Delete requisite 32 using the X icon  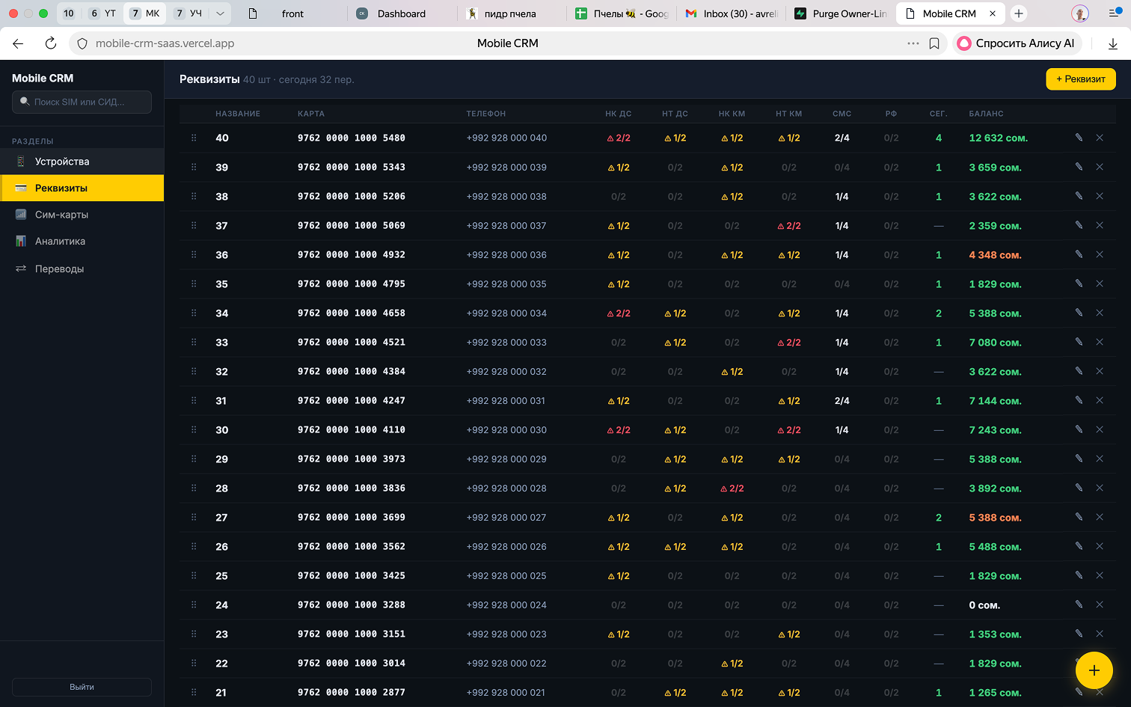1100,371
